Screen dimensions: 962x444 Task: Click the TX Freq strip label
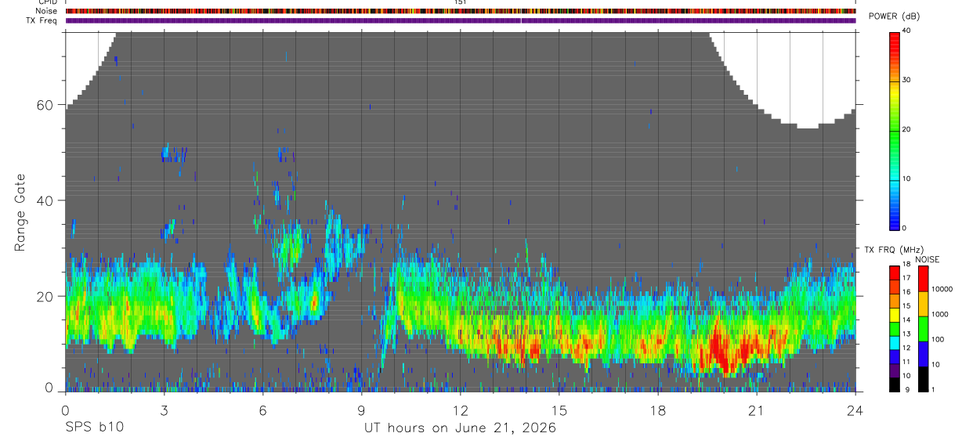pos(42,20)
